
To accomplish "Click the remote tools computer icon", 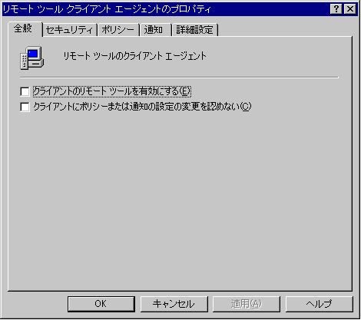I will tap(32, 58).
